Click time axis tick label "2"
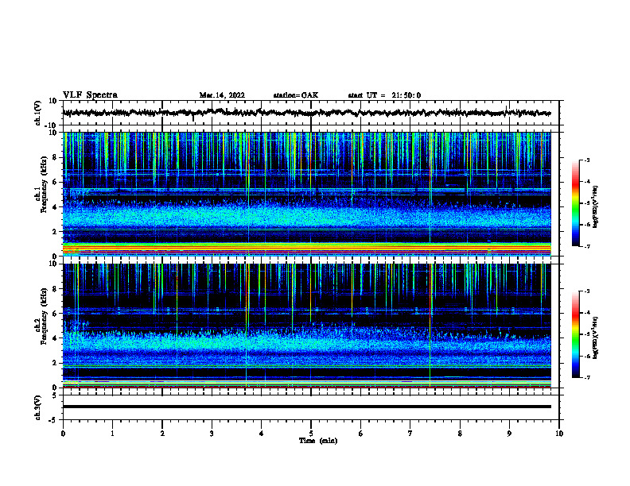630x486 pixels. click(x=162, y=434)
